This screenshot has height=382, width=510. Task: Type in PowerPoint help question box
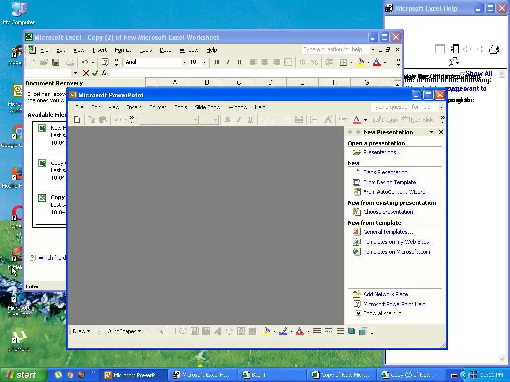404,107
